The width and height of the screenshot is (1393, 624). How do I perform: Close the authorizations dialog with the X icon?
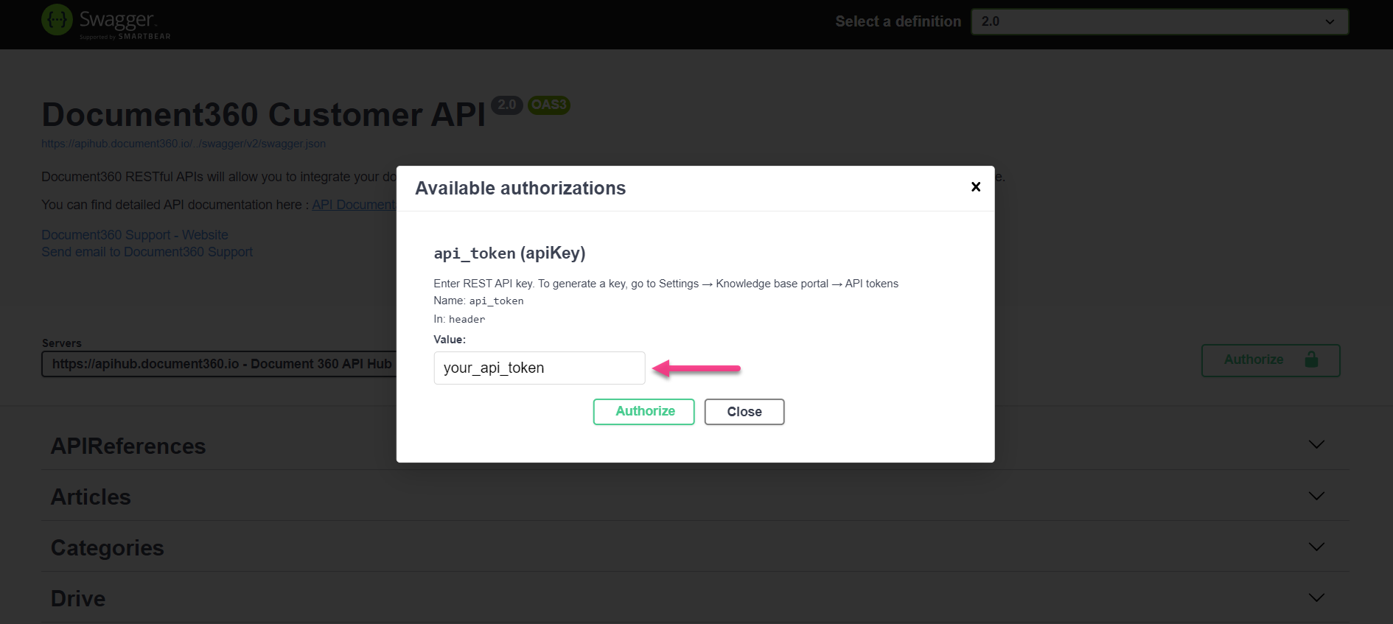976,187
